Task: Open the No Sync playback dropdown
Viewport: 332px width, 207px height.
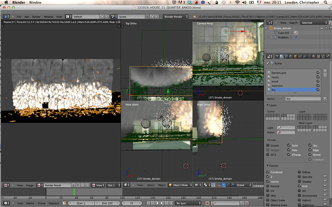Action: [x=188, y=203]
